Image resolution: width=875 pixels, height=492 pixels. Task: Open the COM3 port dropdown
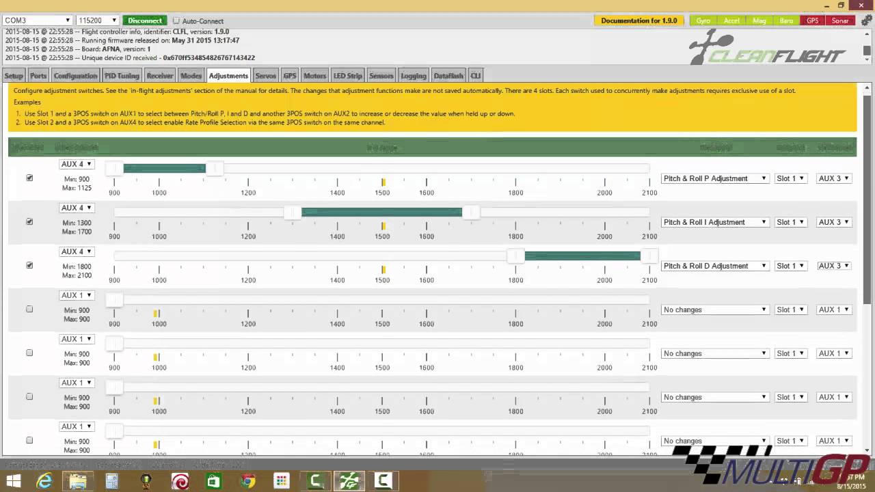(37, 20)
